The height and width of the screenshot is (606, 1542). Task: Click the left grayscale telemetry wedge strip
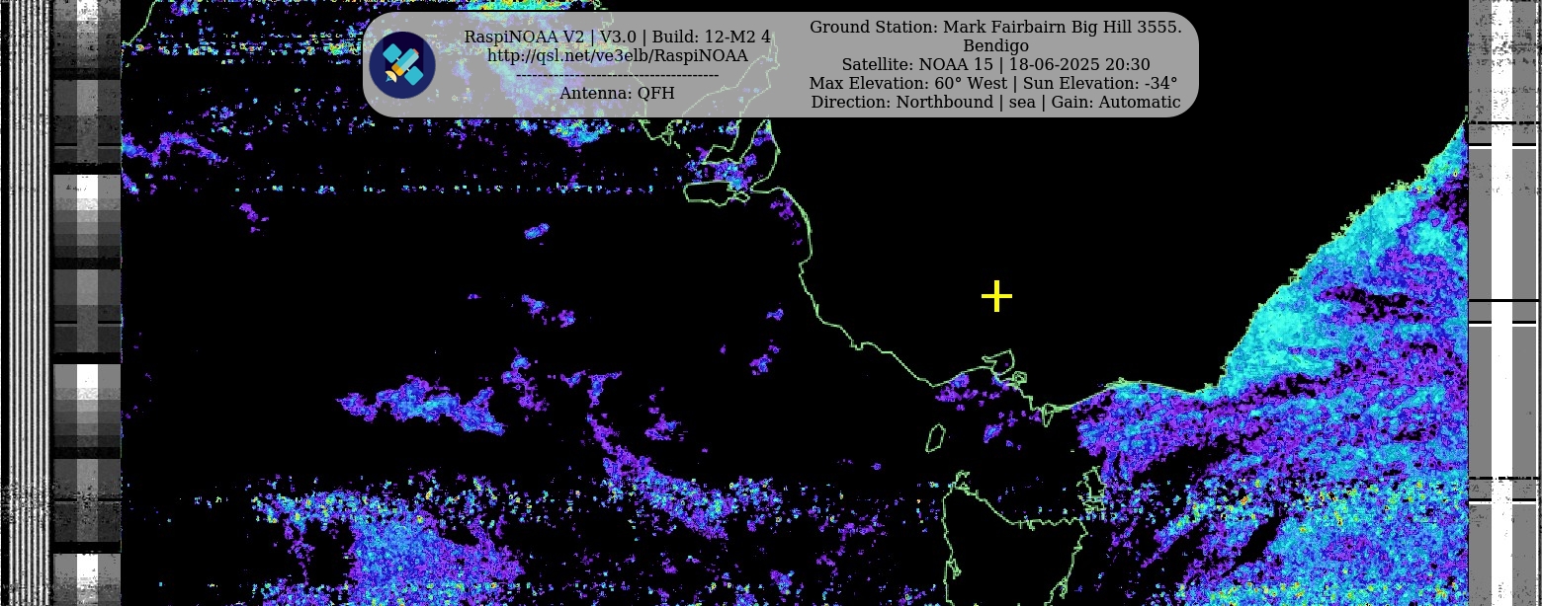point(87,296)
